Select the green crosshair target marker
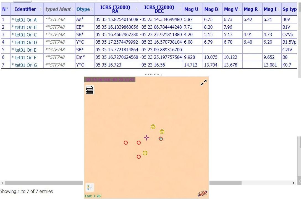Image resolution: width=301 pixels, height=199 pixels. pyautogui.click(x=161, y=139)
